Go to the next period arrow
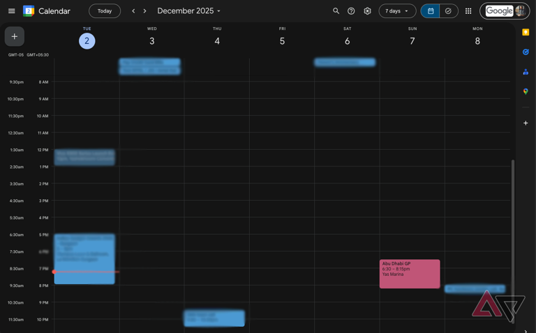This screenshot has height=333, width=536. pyautogui.click(x=145, y=11)
